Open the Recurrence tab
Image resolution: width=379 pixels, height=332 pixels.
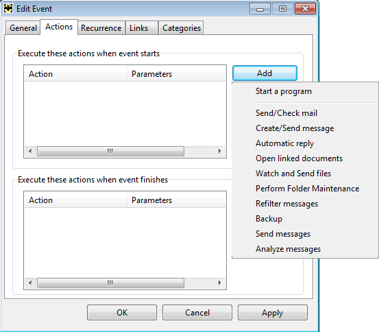pyautogui.click(x=101, y=28)
